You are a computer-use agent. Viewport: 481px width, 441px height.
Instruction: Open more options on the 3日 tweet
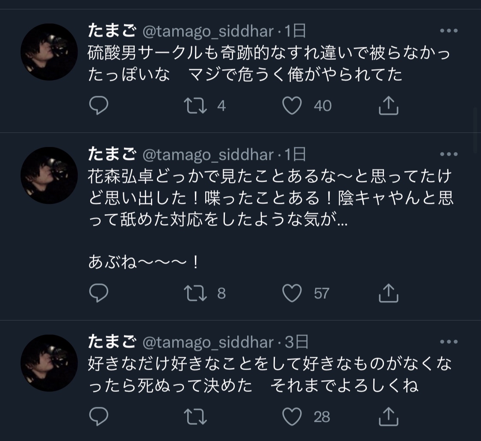click(449, 342)
